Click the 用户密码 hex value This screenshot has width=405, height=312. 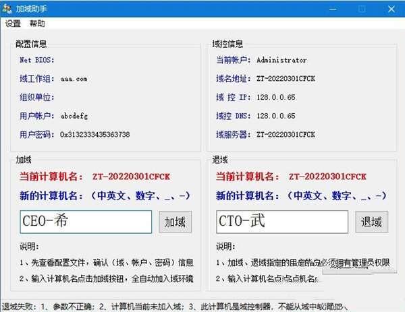(94, 134)
